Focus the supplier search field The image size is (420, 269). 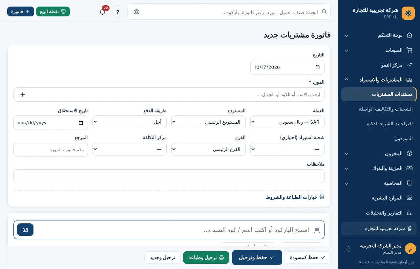(x=169, y=94)
